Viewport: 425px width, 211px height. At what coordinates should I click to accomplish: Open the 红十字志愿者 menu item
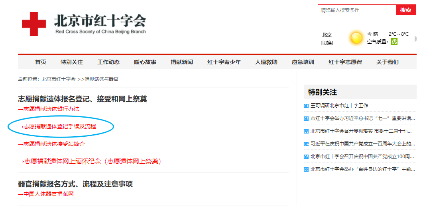[x=345, y=62]
